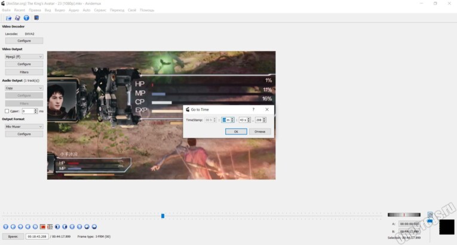This screenshot has width=457, height=245.
Task: Open the Аудио menu
Action: click(x=73, y=10)
